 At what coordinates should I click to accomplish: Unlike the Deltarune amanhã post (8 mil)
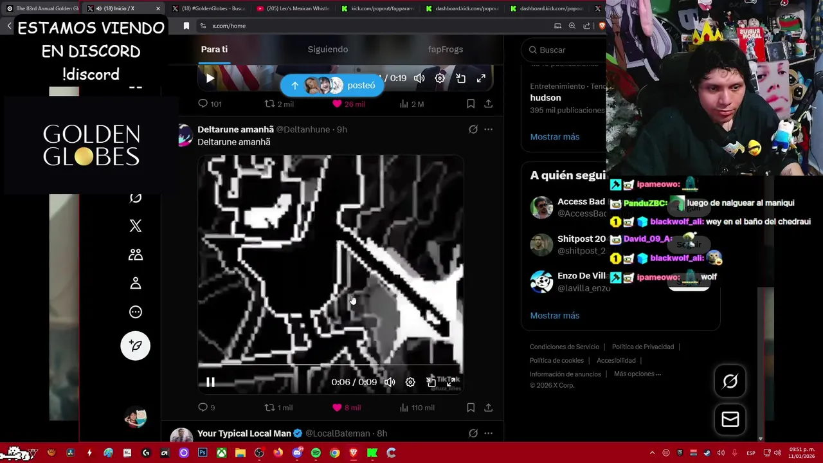pyautogui.click(x=347, y=407)
